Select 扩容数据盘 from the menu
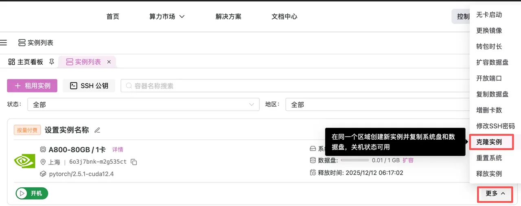This screenshot has height=206, width=521. [x=493, y=62]
